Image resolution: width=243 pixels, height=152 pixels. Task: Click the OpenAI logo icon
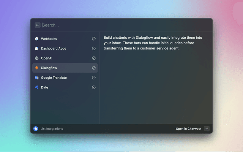(37, 58)
